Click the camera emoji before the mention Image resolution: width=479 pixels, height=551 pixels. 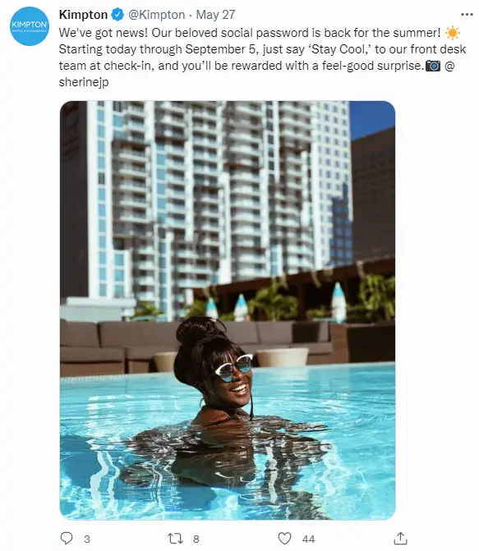tap(432, 66)
